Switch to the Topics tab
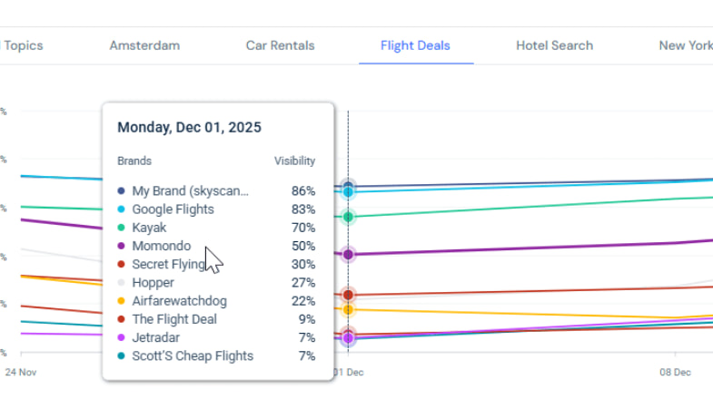Screen dimensions: 713x399 (x=23, y=45)
